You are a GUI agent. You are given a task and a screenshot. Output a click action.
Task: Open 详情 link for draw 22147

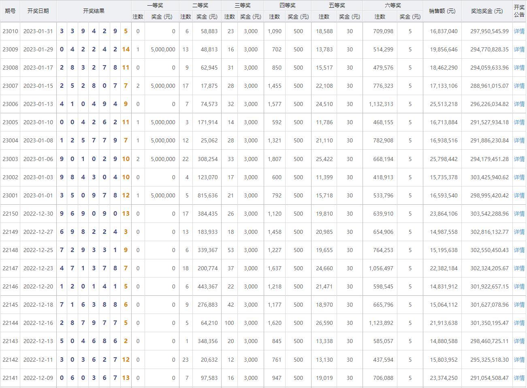(519, 268)
